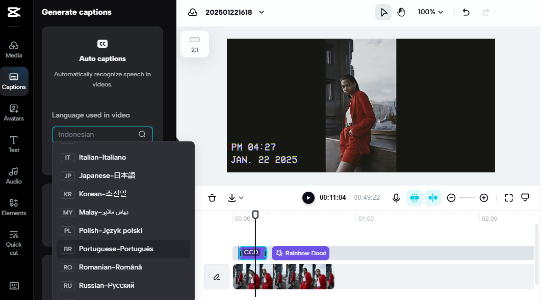This screenshot has width=542, height=300.
Task: Select Malay language option
Action: coord(123,213)
